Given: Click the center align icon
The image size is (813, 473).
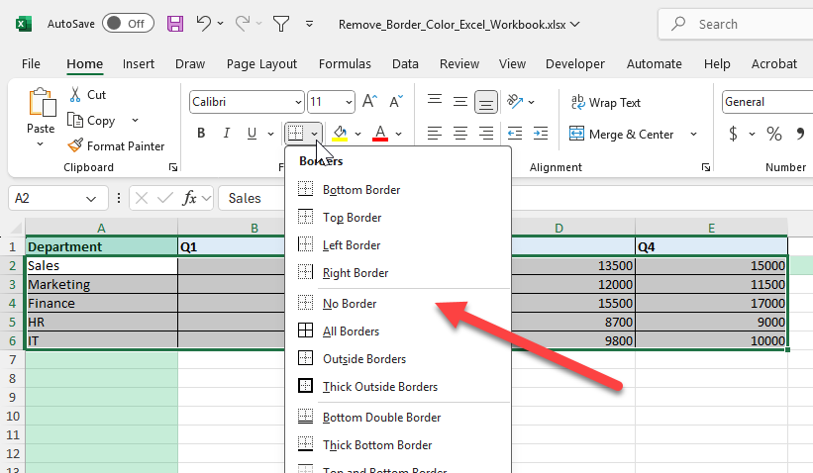Looking at the screenshot, I should click(459, 134).
